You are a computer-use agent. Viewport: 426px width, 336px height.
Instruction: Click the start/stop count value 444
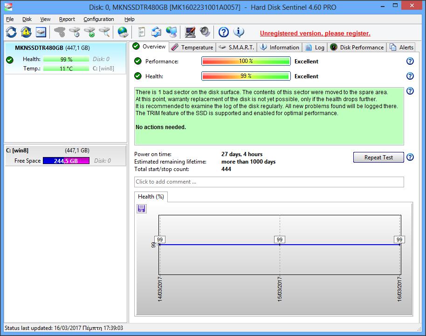pyautogui.click(x=226, y=169)
